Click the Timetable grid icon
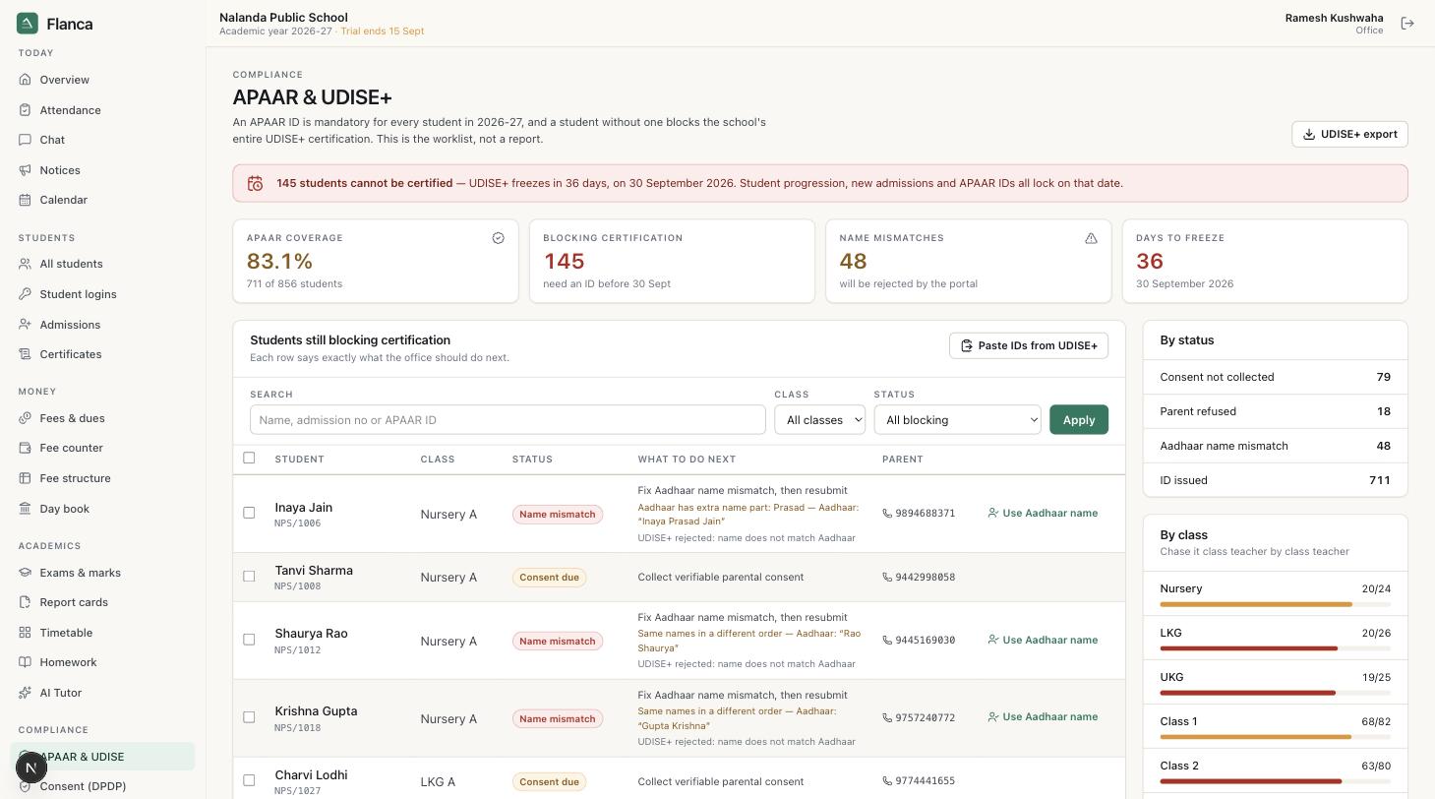Image resolution: width=1435 pixels, height=799 pixels. (26, 633)
